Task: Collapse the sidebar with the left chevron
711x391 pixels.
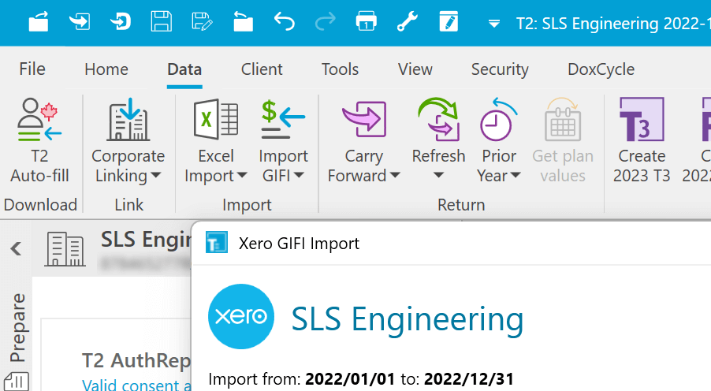Action: click(x=16, y=248)
